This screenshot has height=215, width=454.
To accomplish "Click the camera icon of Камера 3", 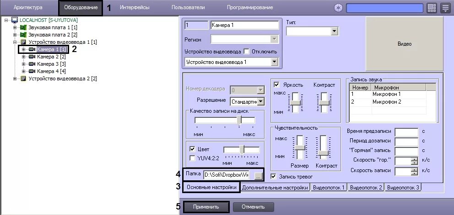I will coord(32,64).
